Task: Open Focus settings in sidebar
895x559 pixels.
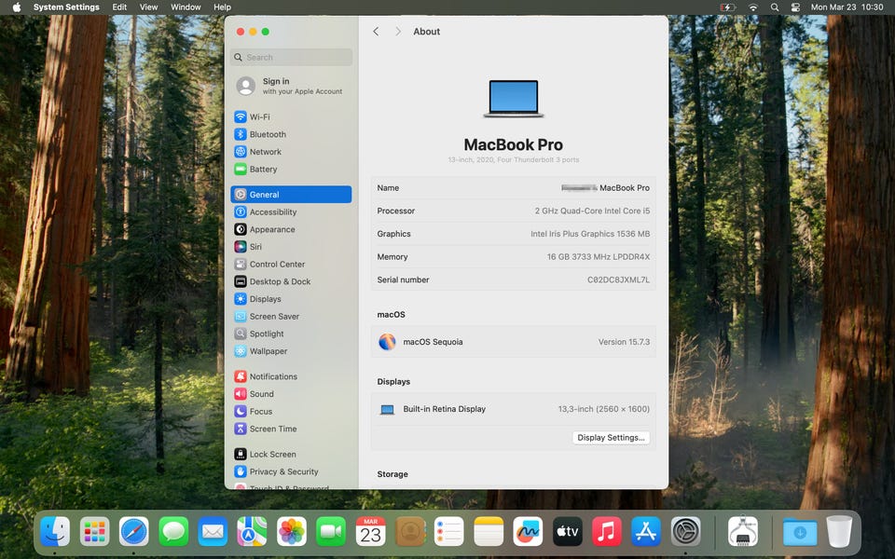Action: tap(261, 412)
